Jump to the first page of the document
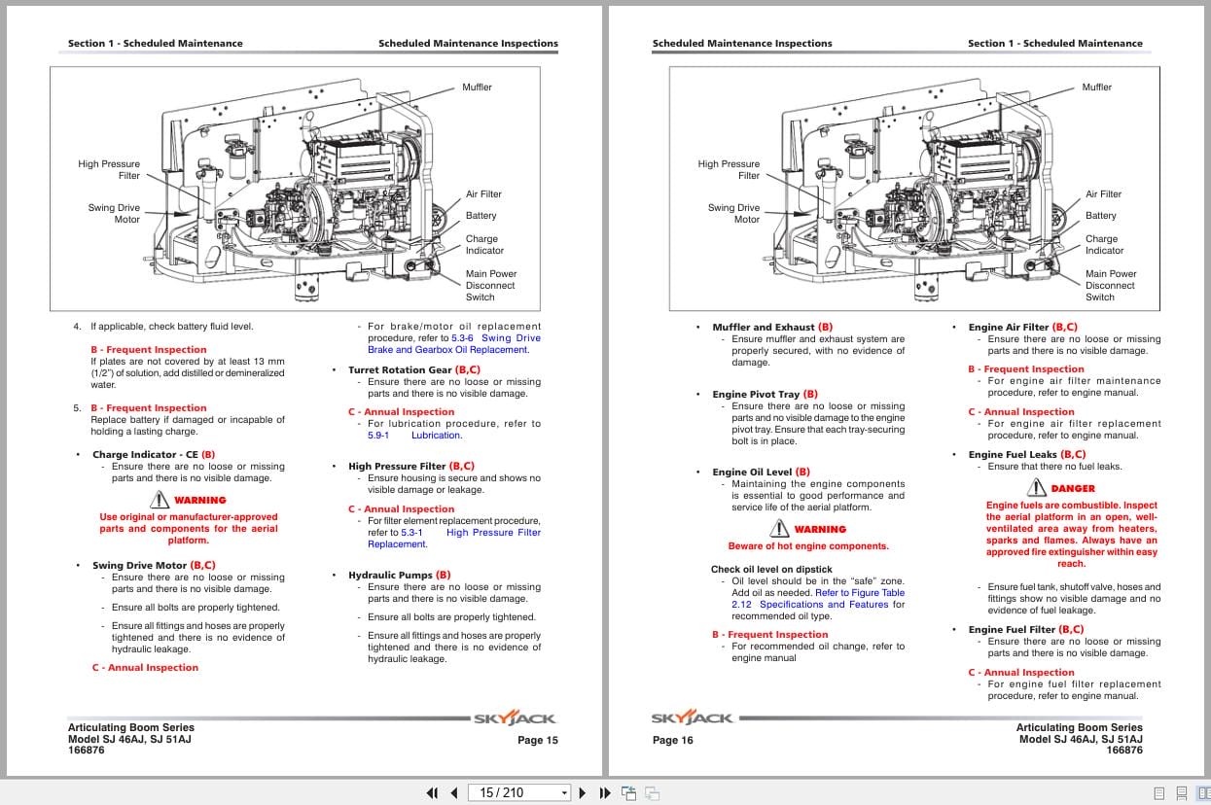The width and height of the screenshot is (1211, 805). pos(433,792)
